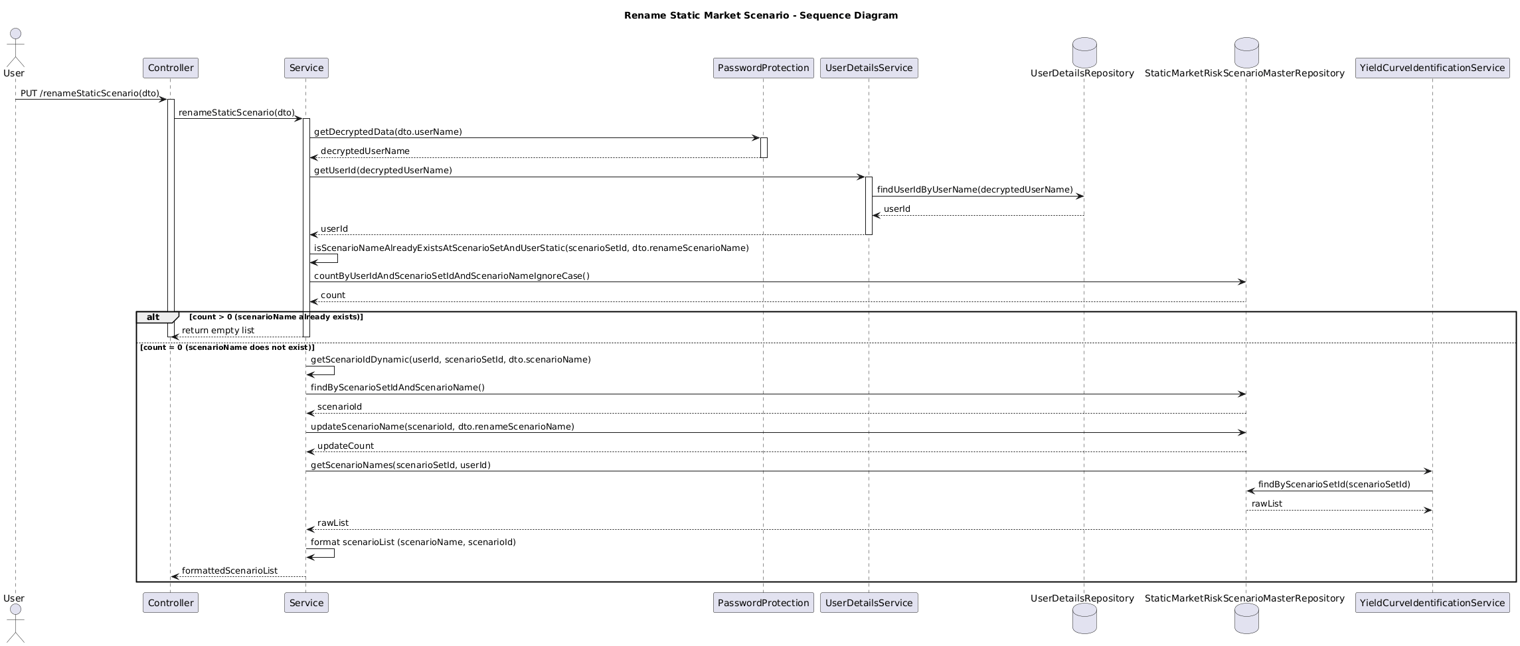Click 'findUserIdByUserName(decryptedUserName)' message
1520x646 pixels.
pyautogui.click(x=975, y=190)
